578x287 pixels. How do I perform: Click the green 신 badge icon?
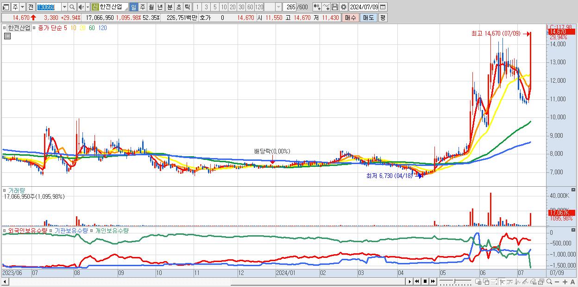click(95, 7)
